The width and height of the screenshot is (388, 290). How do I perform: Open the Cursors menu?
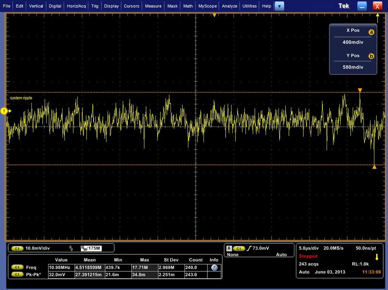click(x=131, y=6)
